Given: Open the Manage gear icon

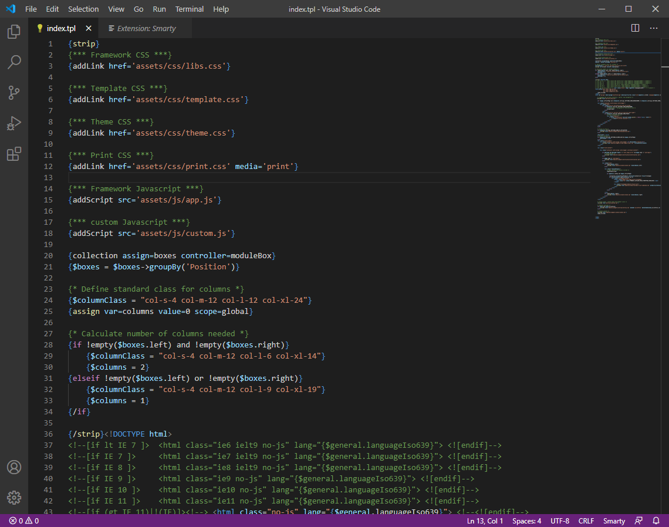Looking at the screenshot, I should pyautogui.click(x=14, y=498).
